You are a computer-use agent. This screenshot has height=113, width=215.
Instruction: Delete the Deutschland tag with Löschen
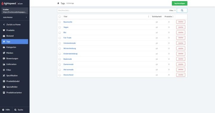click(x=181, y=75)
